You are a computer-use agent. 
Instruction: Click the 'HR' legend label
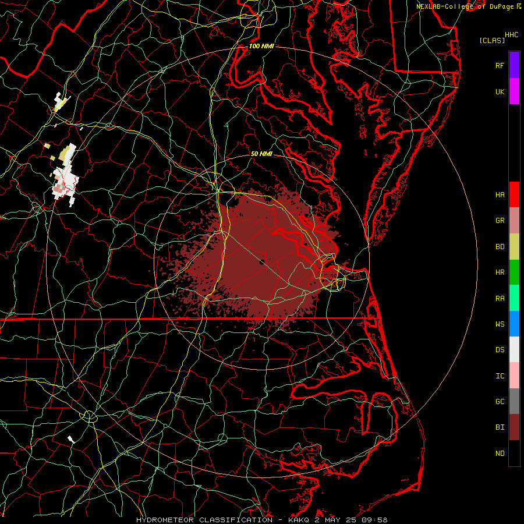tap(500, 272)
